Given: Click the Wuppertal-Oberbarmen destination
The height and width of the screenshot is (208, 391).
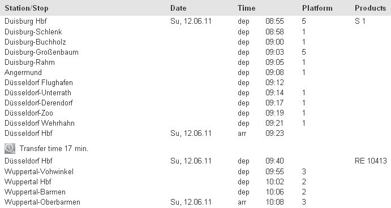Looking at the screenshot, I should tap(42, 202).
